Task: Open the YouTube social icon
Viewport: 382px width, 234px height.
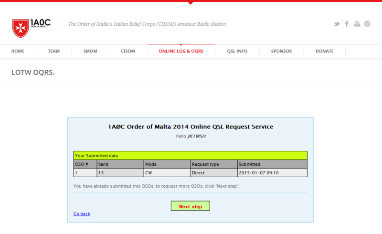Action: click(357, 24)
